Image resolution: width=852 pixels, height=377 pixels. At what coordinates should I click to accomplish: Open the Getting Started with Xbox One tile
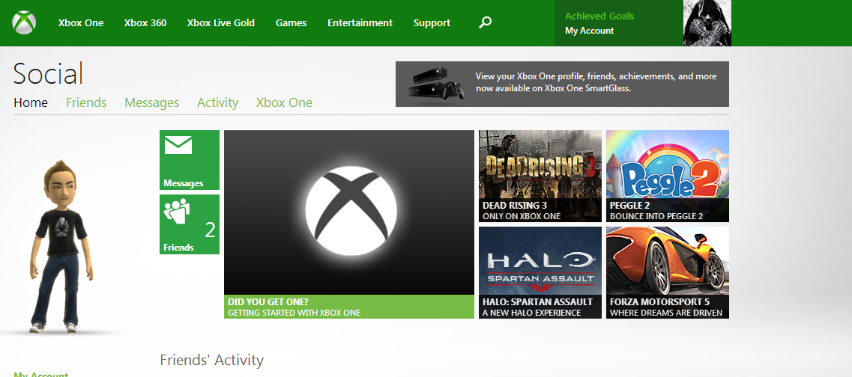coord(349,224)
